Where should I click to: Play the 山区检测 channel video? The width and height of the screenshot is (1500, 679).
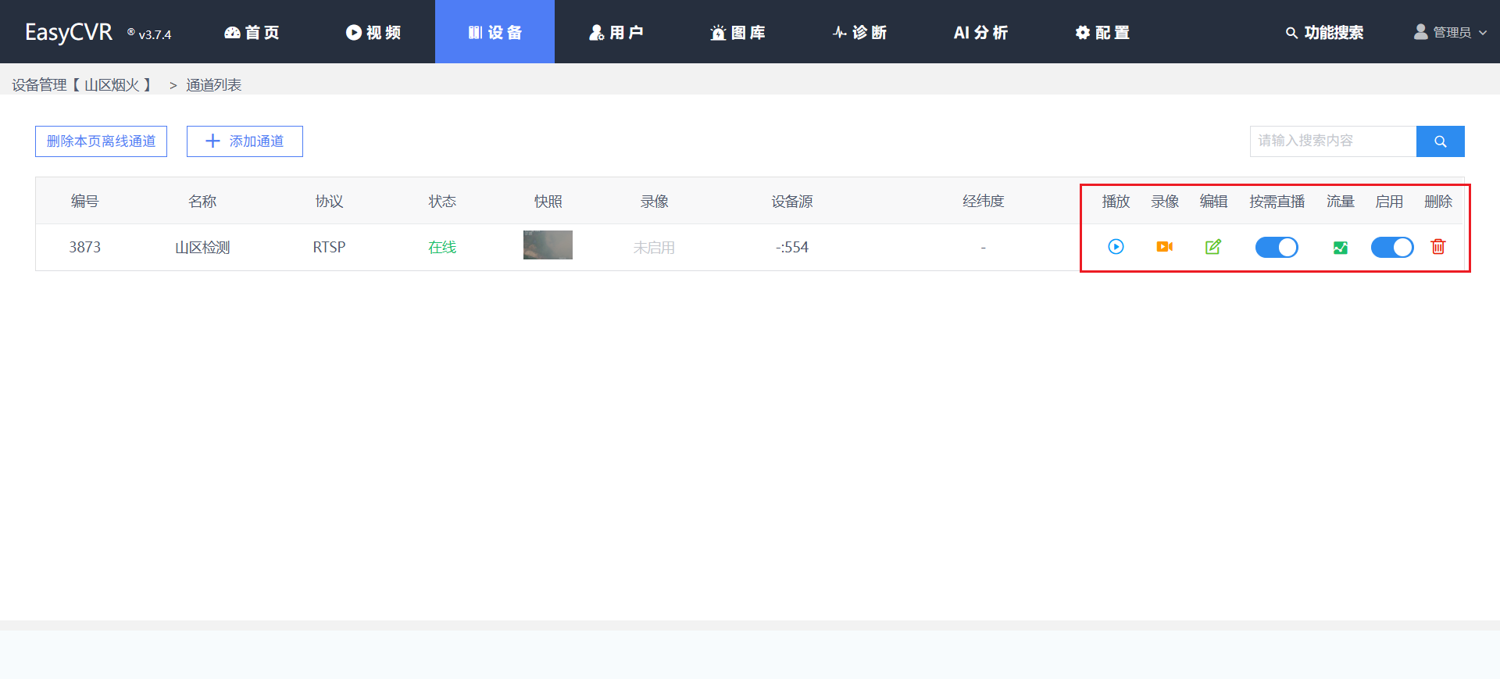[x=1116, y=247]
